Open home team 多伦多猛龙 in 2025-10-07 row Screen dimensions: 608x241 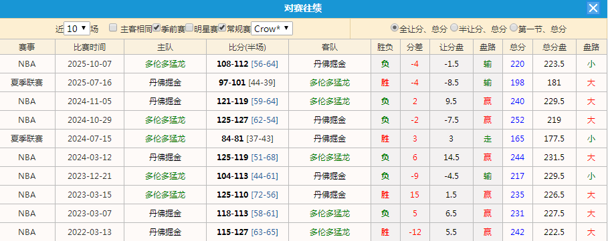coord(165,64)
